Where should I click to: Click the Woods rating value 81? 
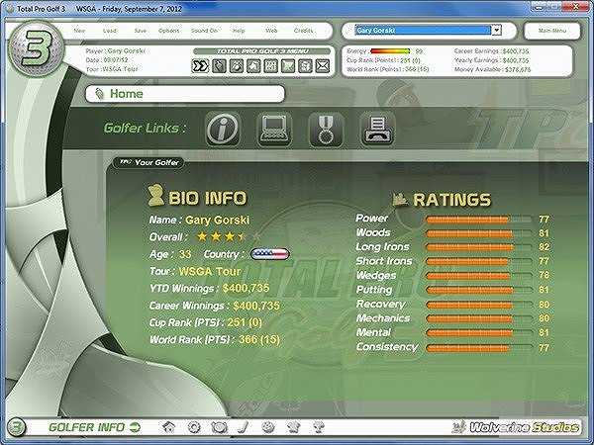click(x=544, y=233)
